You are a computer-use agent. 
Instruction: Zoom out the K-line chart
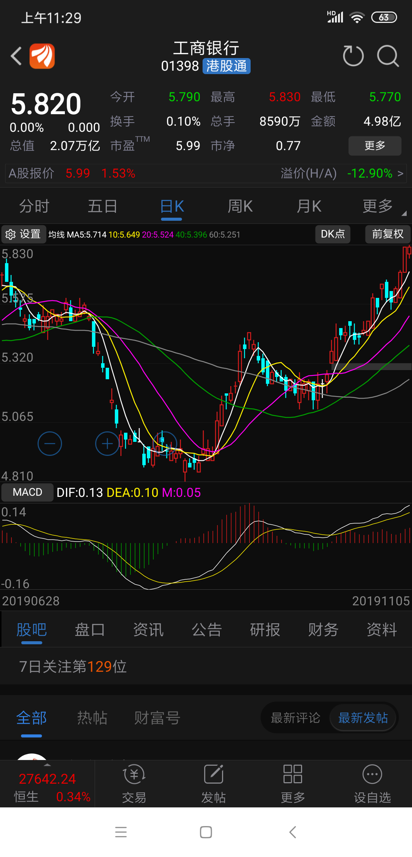point(50,443)
